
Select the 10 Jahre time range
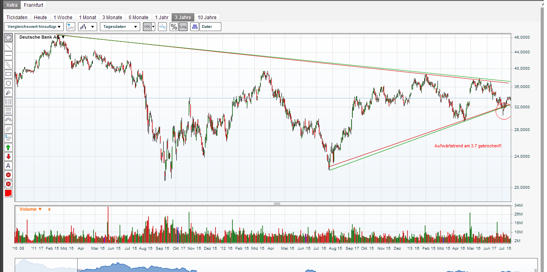207,17
